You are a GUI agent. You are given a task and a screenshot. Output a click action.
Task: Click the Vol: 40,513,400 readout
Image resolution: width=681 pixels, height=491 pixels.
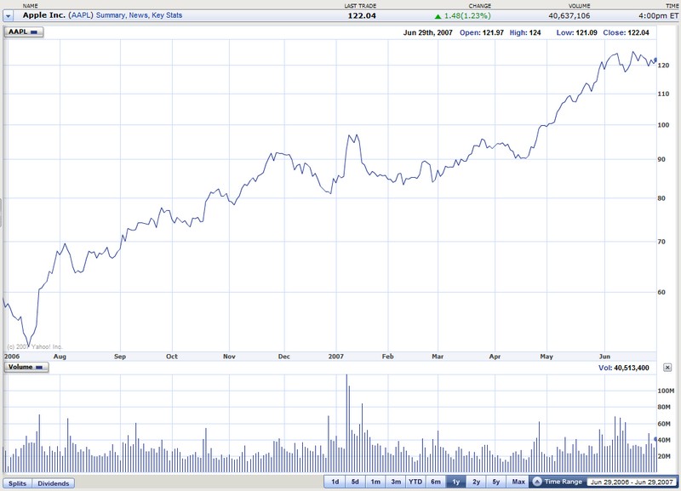tap(624, 368)
